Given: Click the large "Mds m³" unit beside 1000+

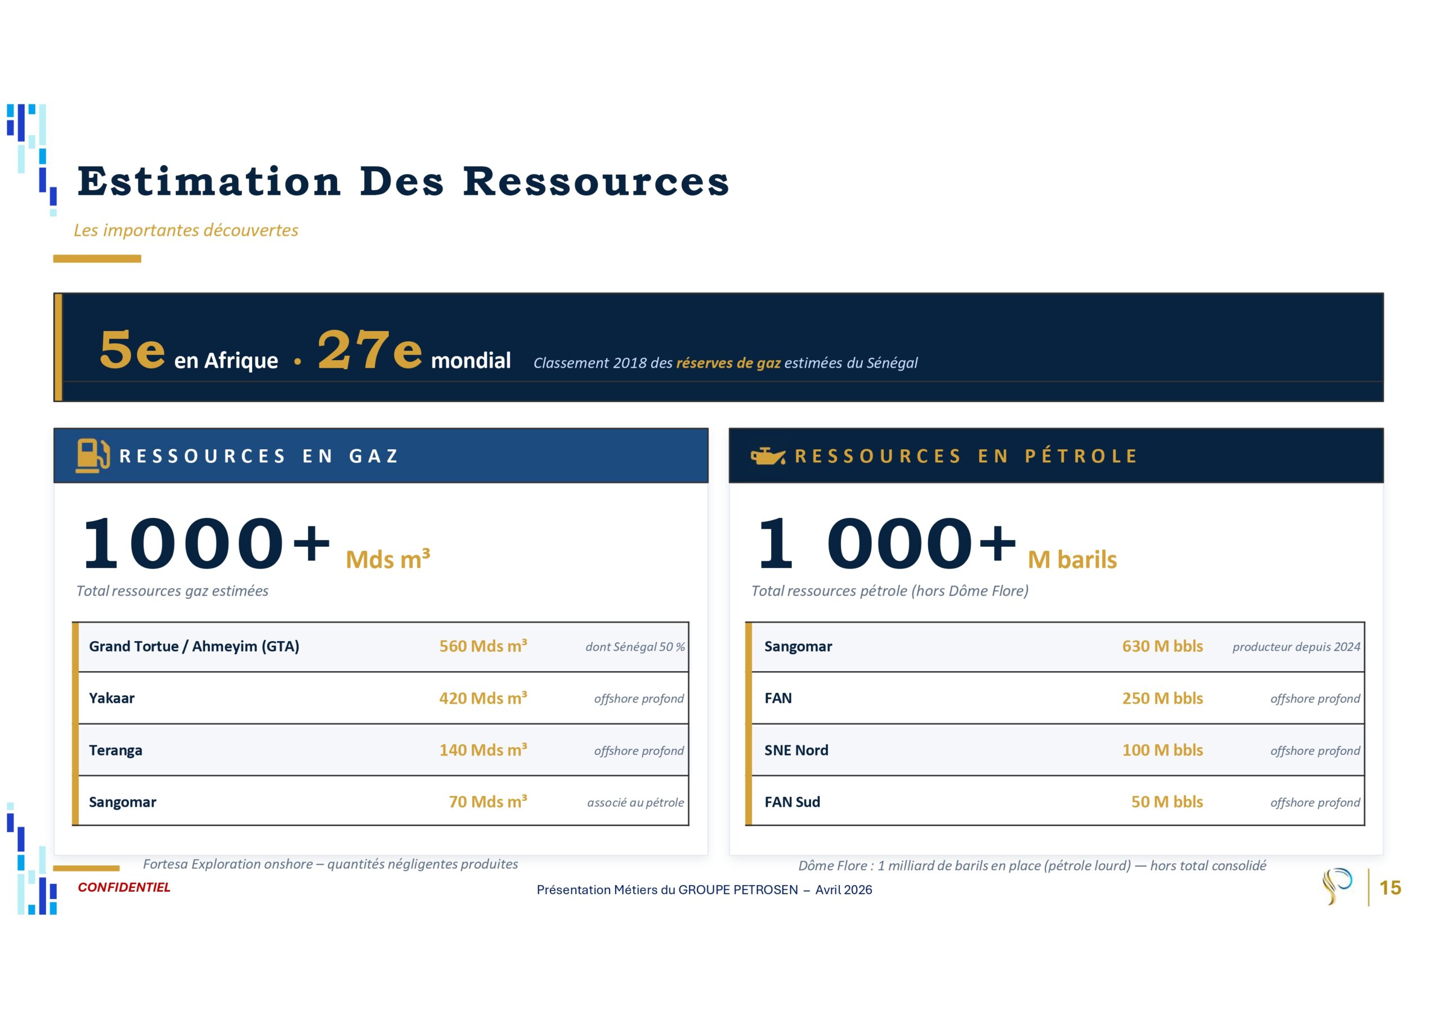Looking at the screenshot, I should (x=388, y=558).
